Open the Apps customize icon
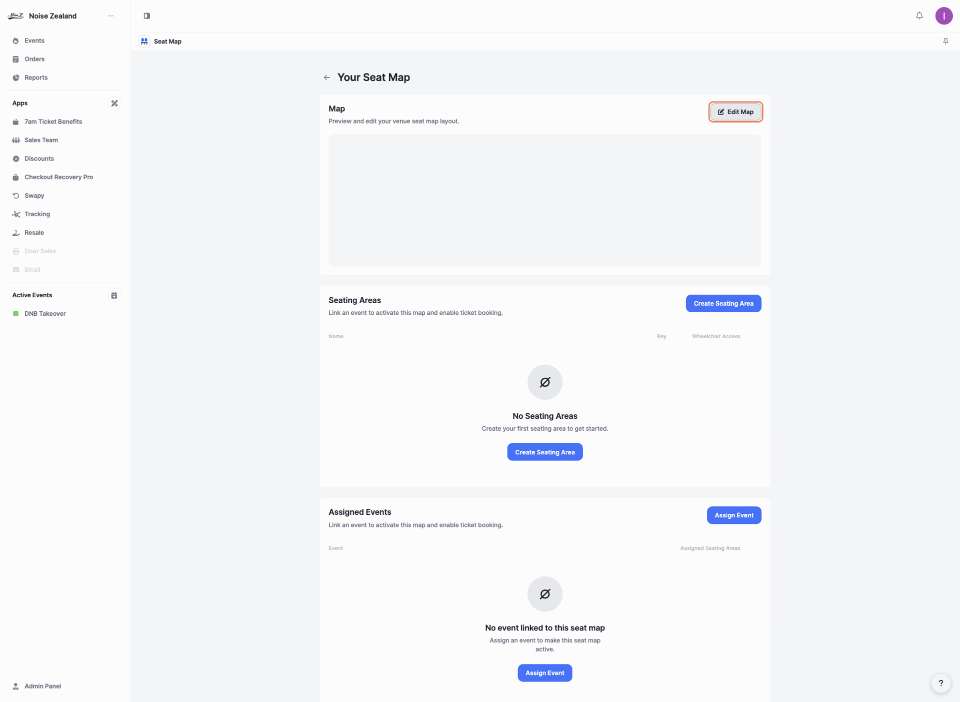Screen dimensions: 960x702 (x=114, y=103)
